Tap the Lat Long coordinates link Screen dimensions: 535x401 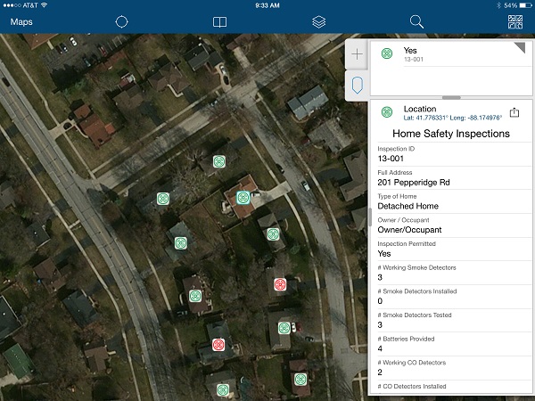(x=452, y=118)
